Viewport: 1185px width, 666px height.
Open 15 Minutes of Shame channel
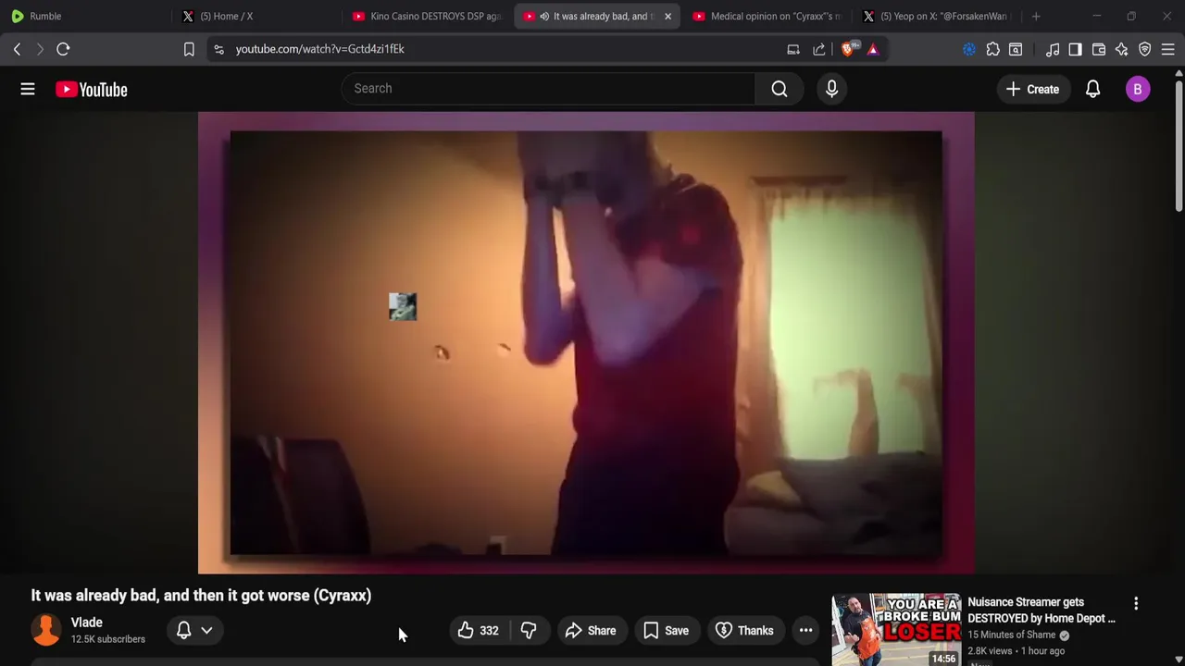(x=1011, y=635)
